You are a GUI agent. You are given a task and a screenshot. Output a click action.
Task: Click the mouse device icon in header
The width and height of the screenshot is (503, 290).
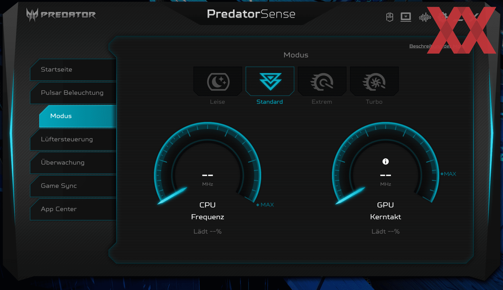point(390,17)
